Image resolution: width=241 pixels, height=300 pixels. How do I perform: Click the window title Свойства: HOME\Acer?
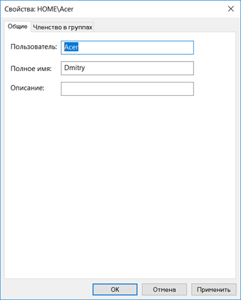(39, 9)
